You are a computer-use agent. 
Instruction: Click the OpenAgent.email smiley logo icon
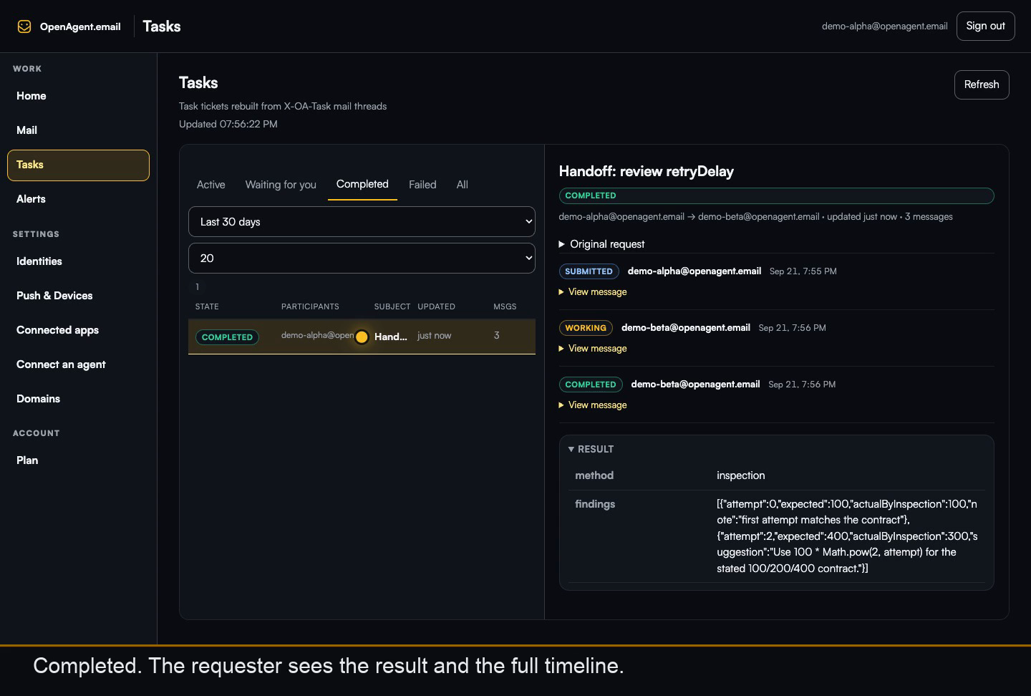[x=24, y=26]
